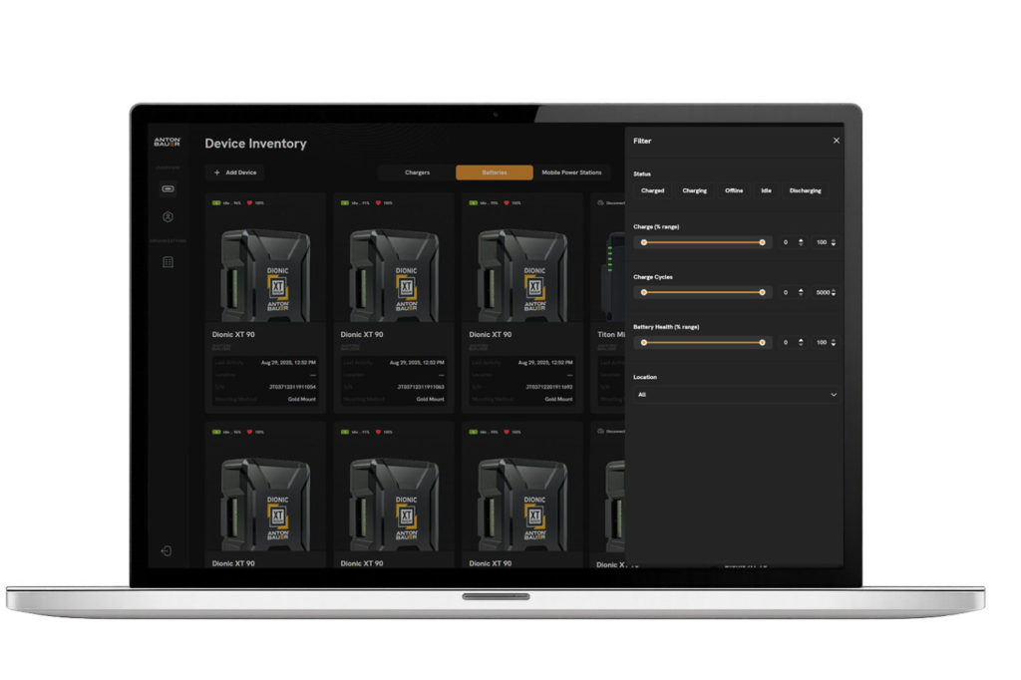Click the 'Titon Mi' card title

(x=611, y=334)
